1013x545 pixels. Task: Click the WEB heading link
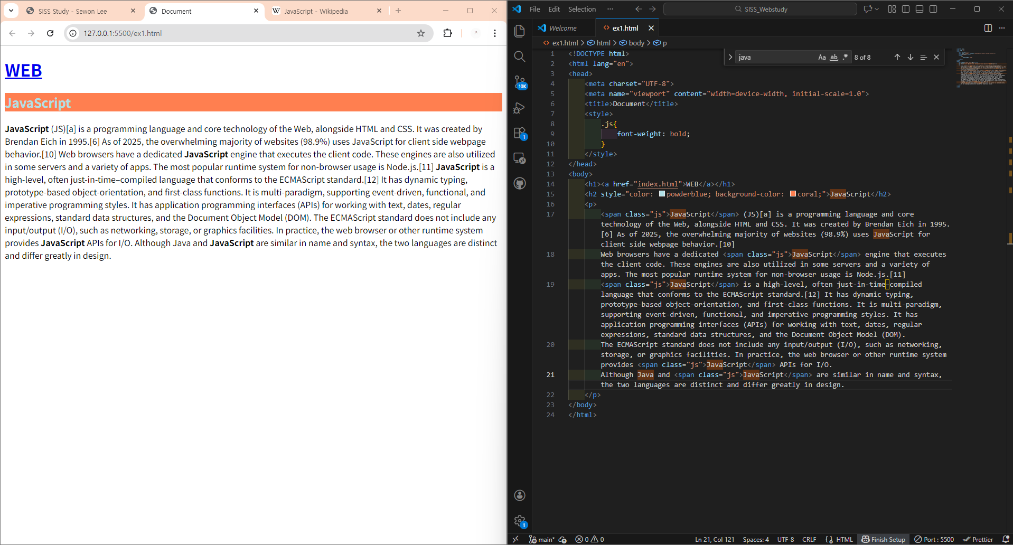[x=23, y=70]
